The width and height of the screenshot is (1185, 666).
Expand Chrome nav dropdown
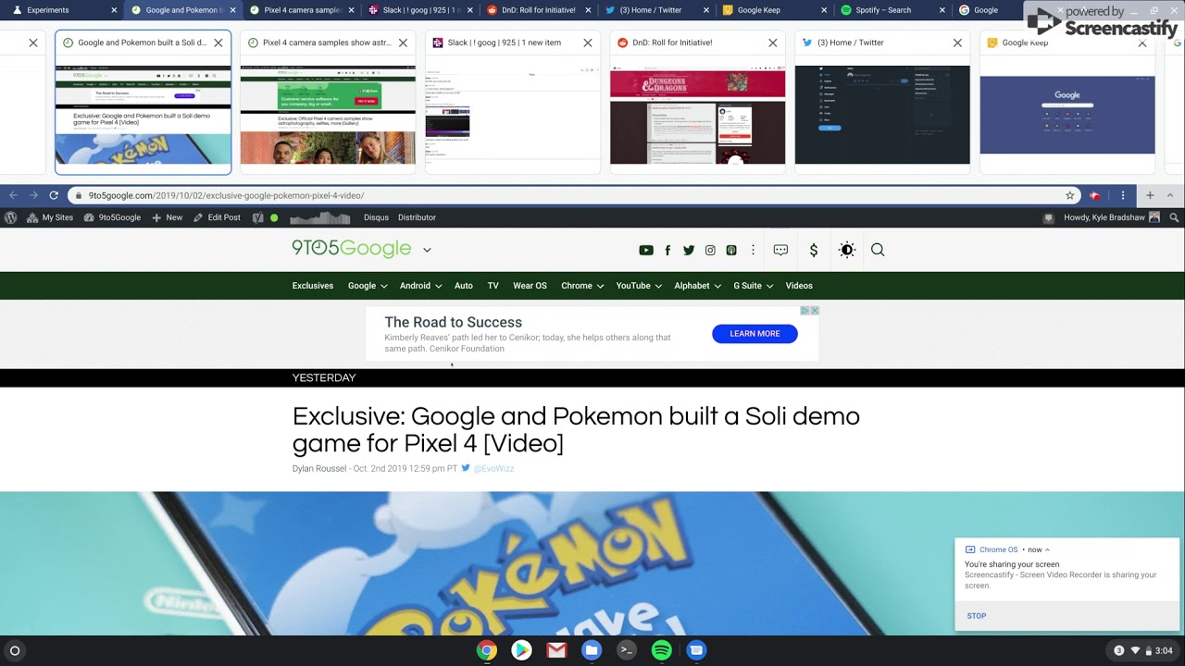[x=600, y=286]
